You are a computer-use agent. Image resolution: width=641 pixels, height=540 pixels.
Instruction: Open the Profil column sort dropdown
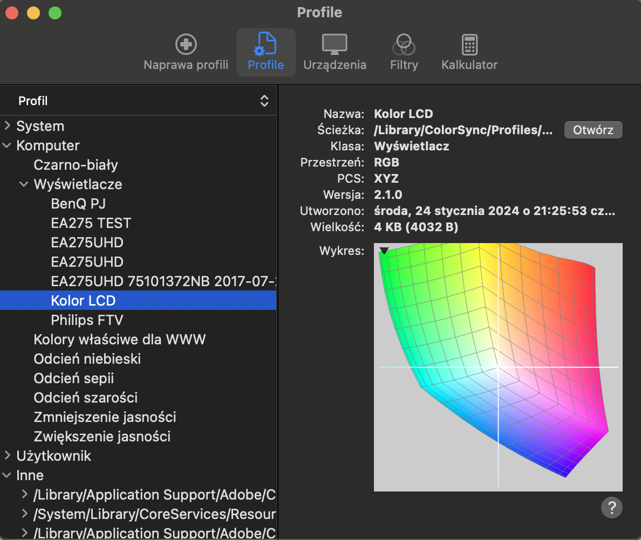click(264, 101)
